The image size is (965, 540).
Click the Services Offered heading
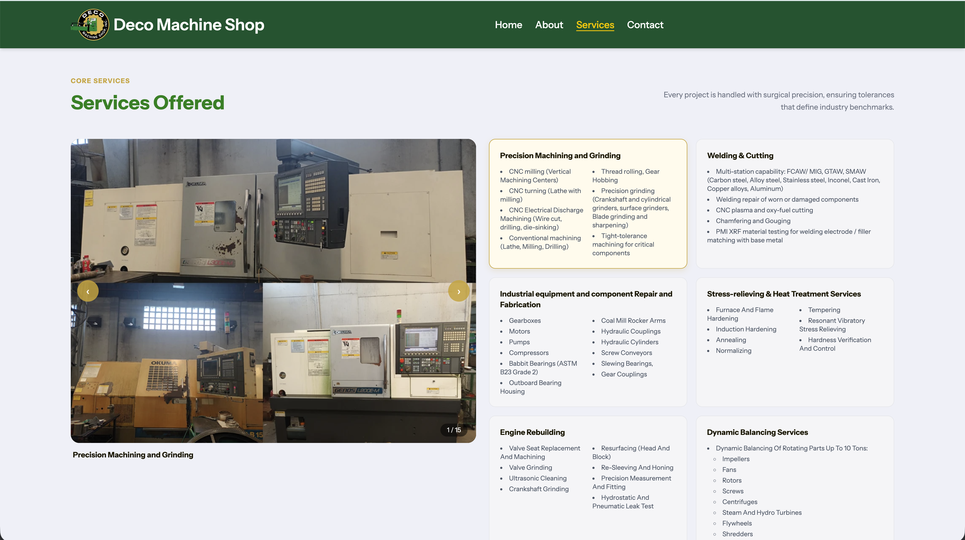tap(148, 103)
